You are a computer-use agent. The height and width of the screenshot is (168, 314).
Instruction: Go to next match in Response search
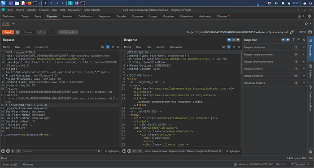click(140, 151)
